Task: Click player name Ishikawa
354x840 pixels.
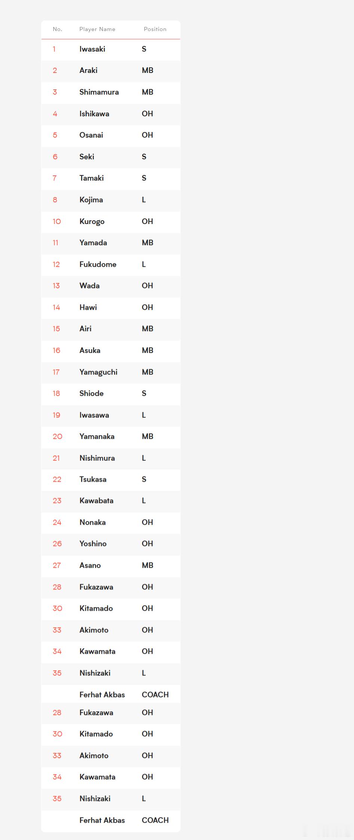Action: coord(94,114)
